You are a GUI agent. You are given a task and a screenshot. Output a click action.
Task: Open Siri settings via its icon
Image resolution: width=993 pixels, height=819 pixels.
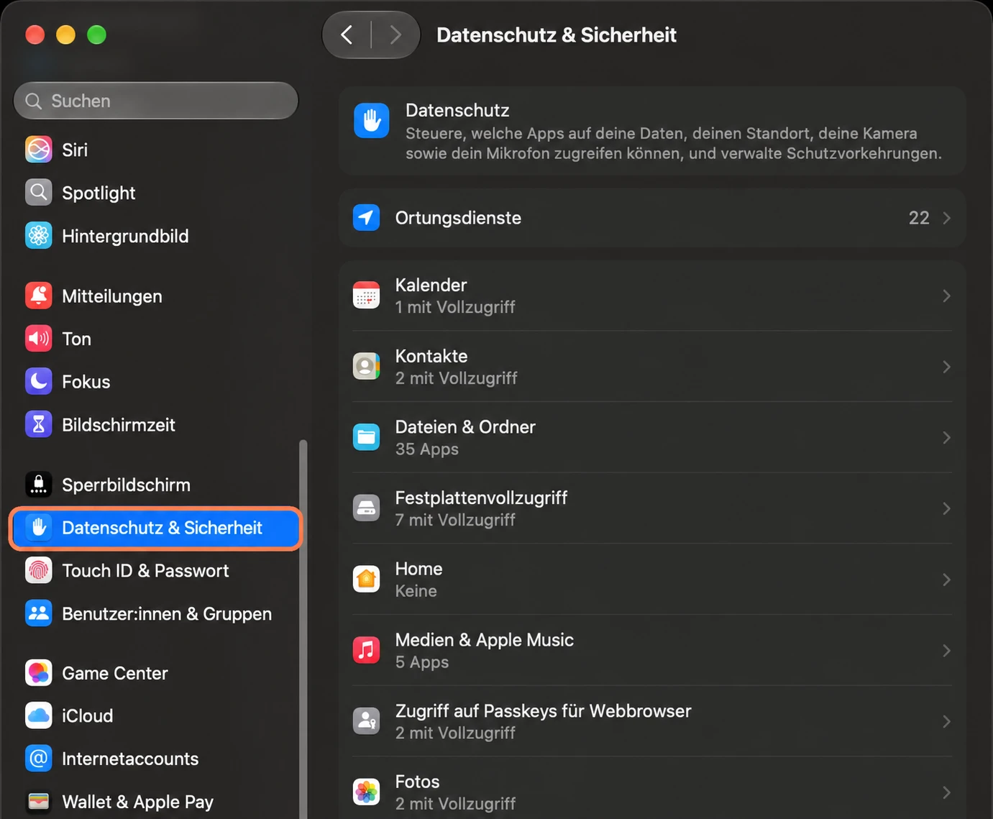(x=39, y=150)
